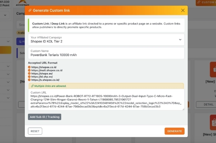
Task: Expand the top chevron in left sidebar
Action: pos(5,15)
